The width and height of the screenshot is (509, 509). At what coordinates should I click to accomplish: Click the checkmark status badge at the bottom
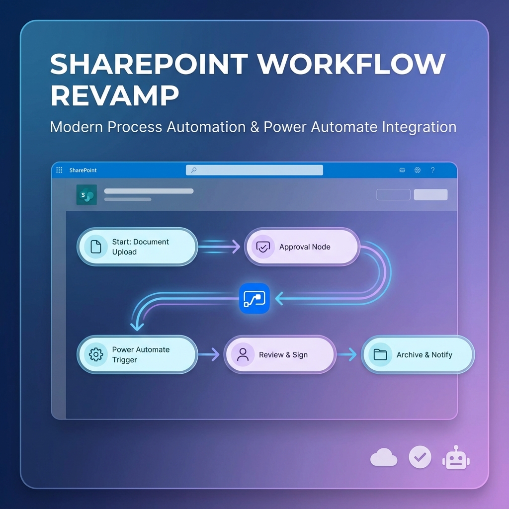(420, 456)
